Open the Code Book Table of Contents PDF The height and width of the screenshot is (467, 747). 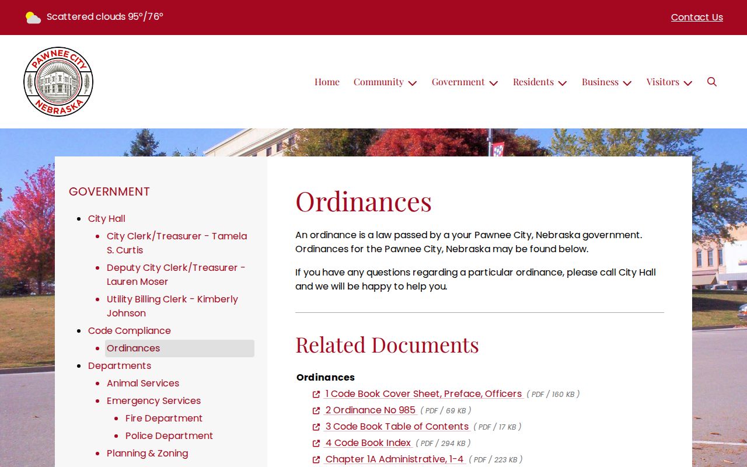[x=397, y=427]
